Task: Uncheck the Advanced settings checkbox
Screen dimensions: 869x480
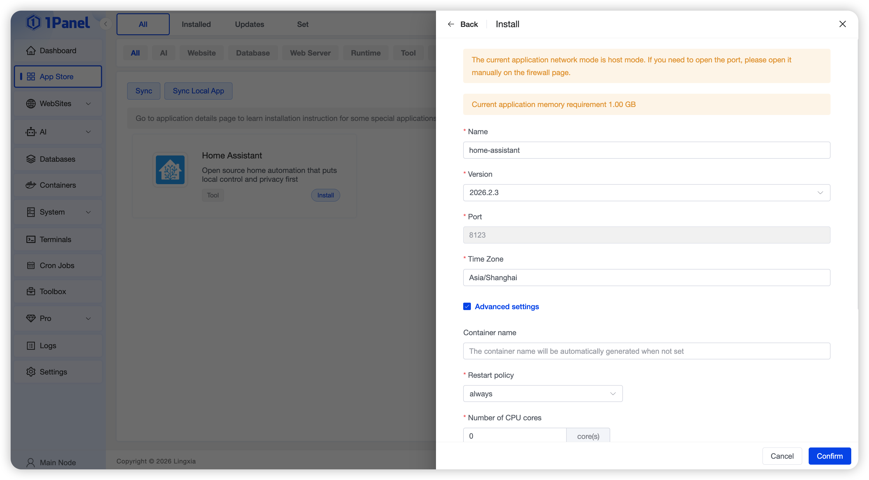Action: (467, 307)
